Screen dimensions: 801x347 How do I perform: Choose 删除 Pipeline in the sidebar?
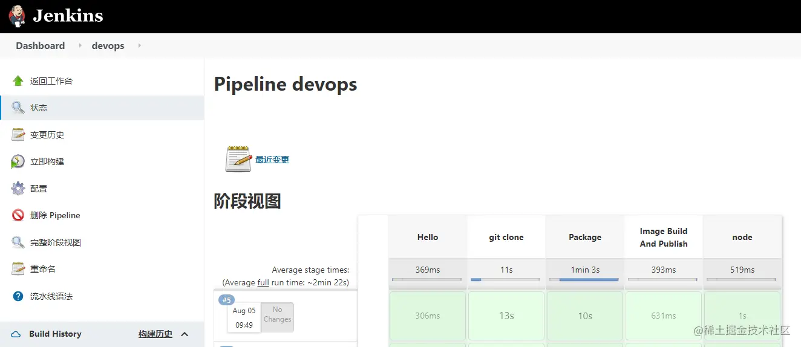point(55,215)
